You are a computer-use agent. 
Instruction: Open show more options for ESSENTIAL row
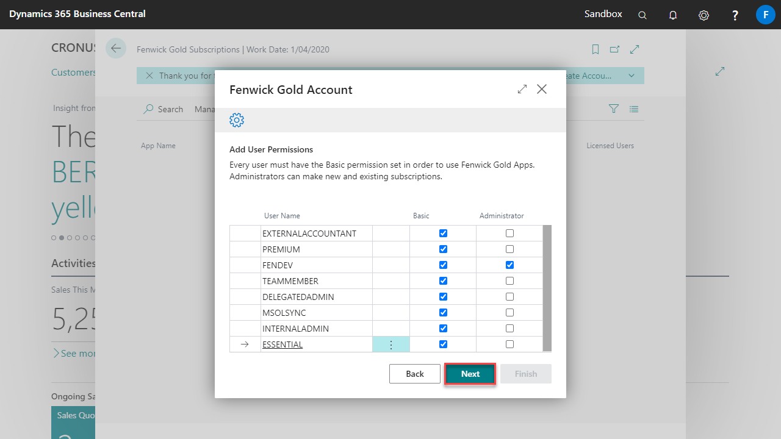(x=391, y=344)
